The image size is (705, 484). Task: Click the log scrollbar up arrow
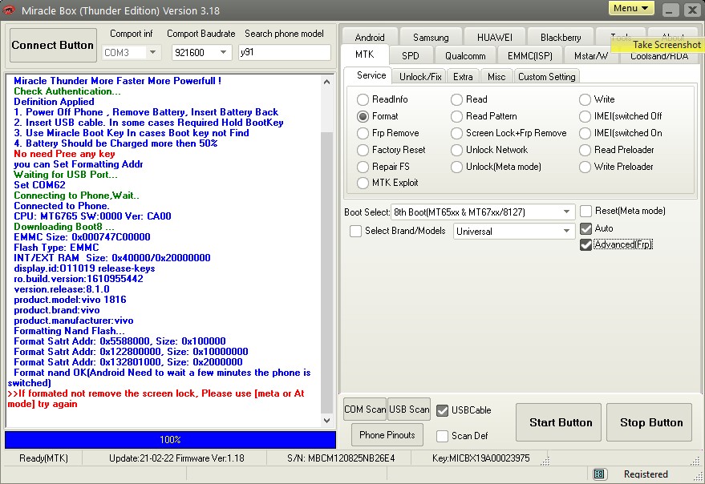coord(327,82)
